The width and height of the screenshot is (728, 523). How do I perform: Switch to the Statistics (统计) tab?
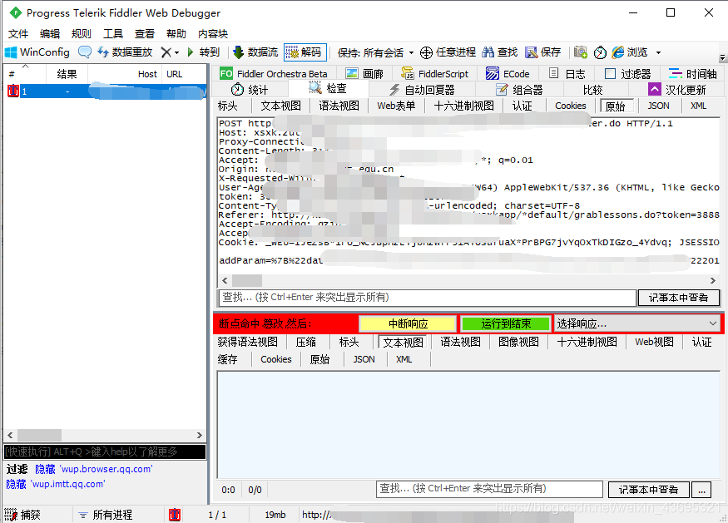pyautogui.click(x=250, y=90)
